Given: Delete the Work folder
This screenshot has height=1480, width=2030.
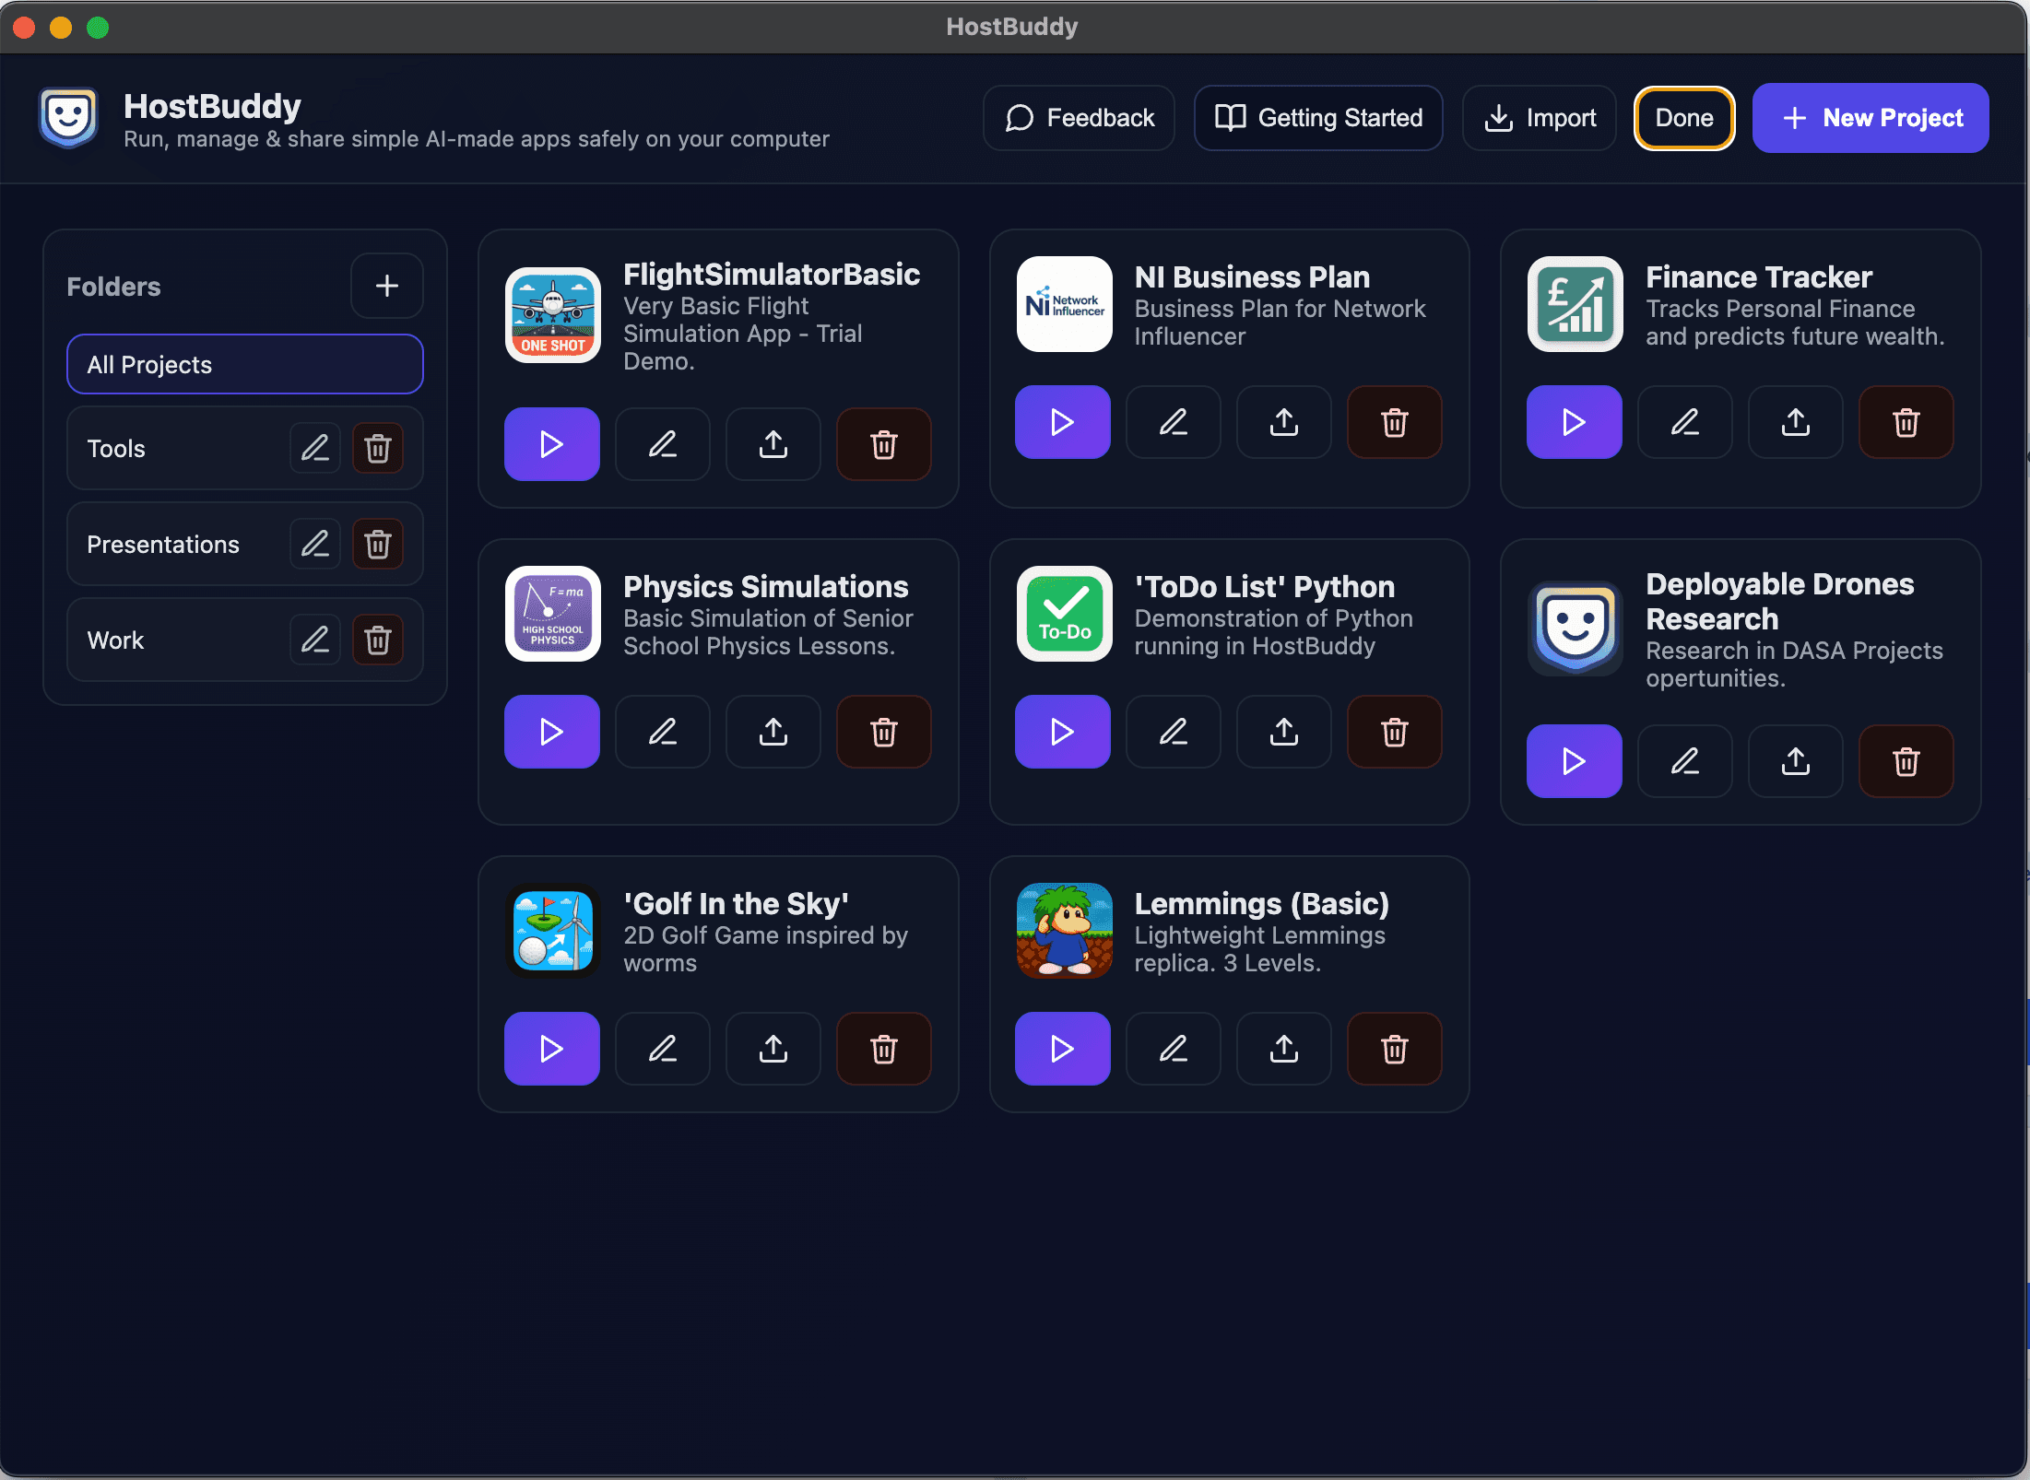Looking at the screenshot, I should [x=378, y=640].
